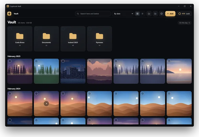Open the sea sunset photo
Image resolution: width=199 pixels, height=137 pixels.
click(179, 71)
